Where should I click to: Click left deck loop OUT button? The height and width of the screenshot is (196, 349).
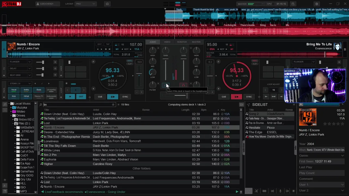point(81,96)
